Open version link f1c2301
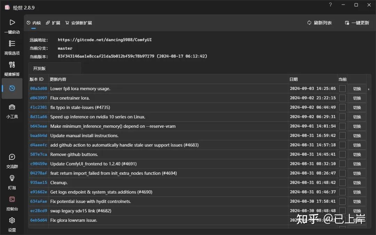The width and height of the screenshot is (376, 235). coord(38,107)
